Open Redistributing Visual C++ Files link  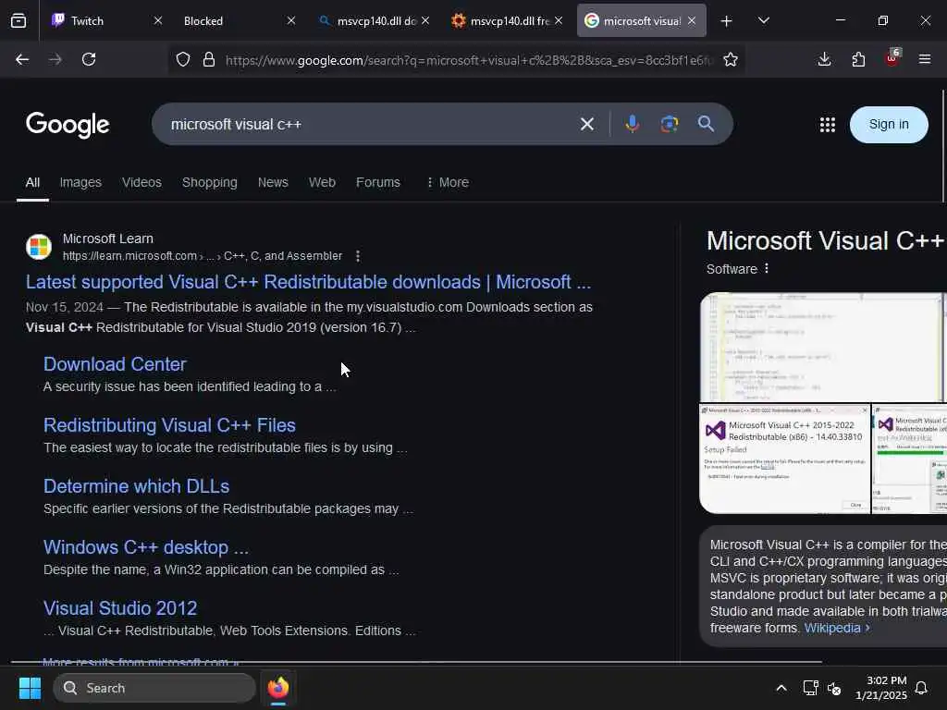click(x=170, y=425)
